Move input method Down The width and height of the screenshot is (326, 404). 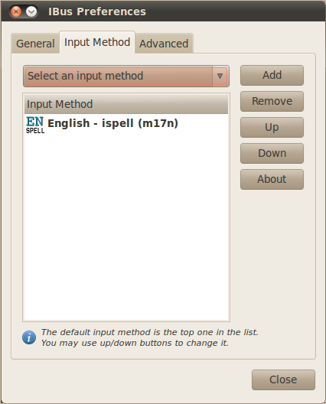pos(272,153)
